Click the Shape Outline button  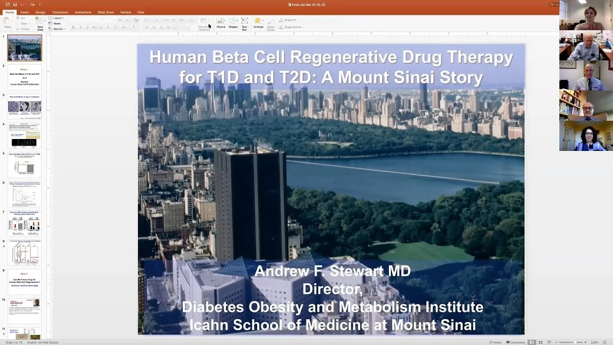(x=291, y=27)
